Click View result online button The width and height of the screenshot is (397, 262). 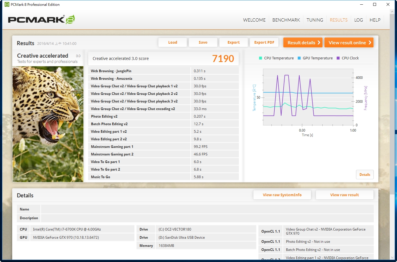[349, 43]
